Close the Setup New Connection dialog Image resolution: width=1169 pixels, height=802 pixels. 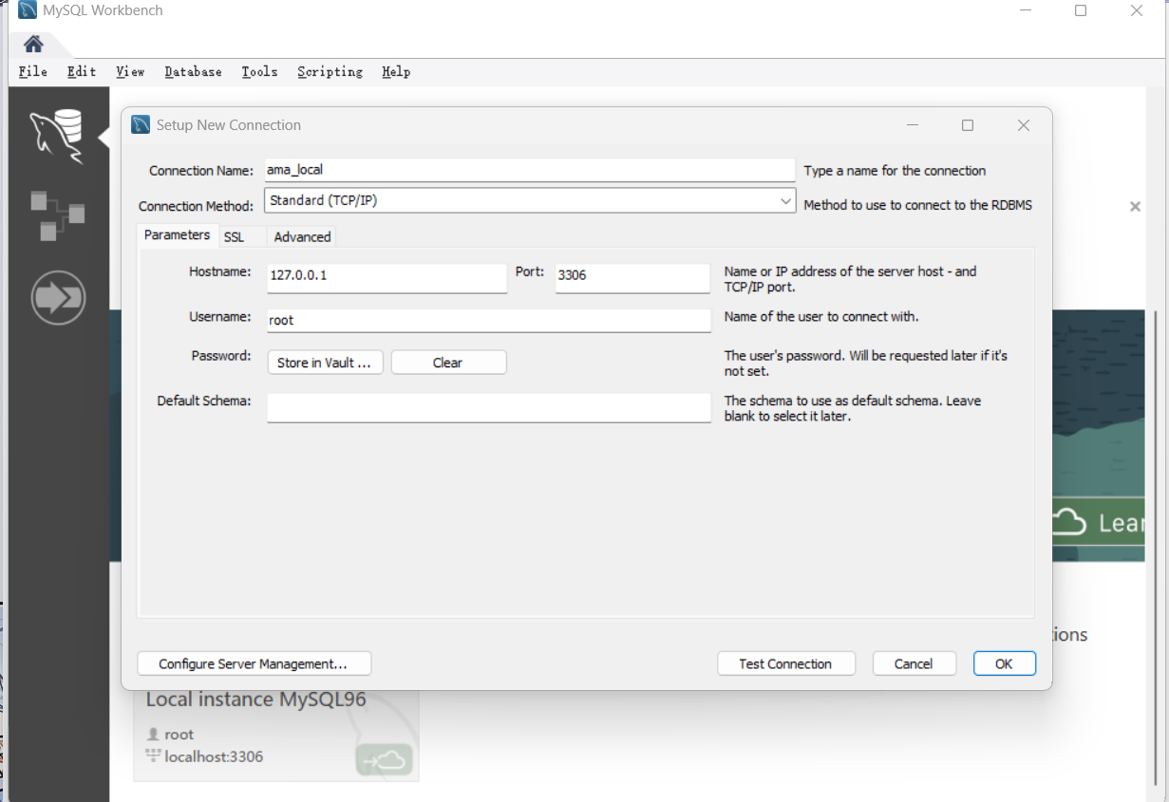(1024, 125)
